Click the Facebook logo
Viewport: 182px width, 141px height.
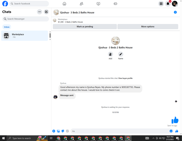(x=5, y=4)
